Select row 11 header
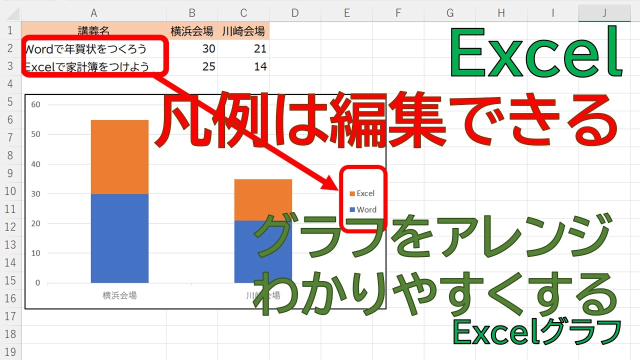640x360 pixels. 10,209
